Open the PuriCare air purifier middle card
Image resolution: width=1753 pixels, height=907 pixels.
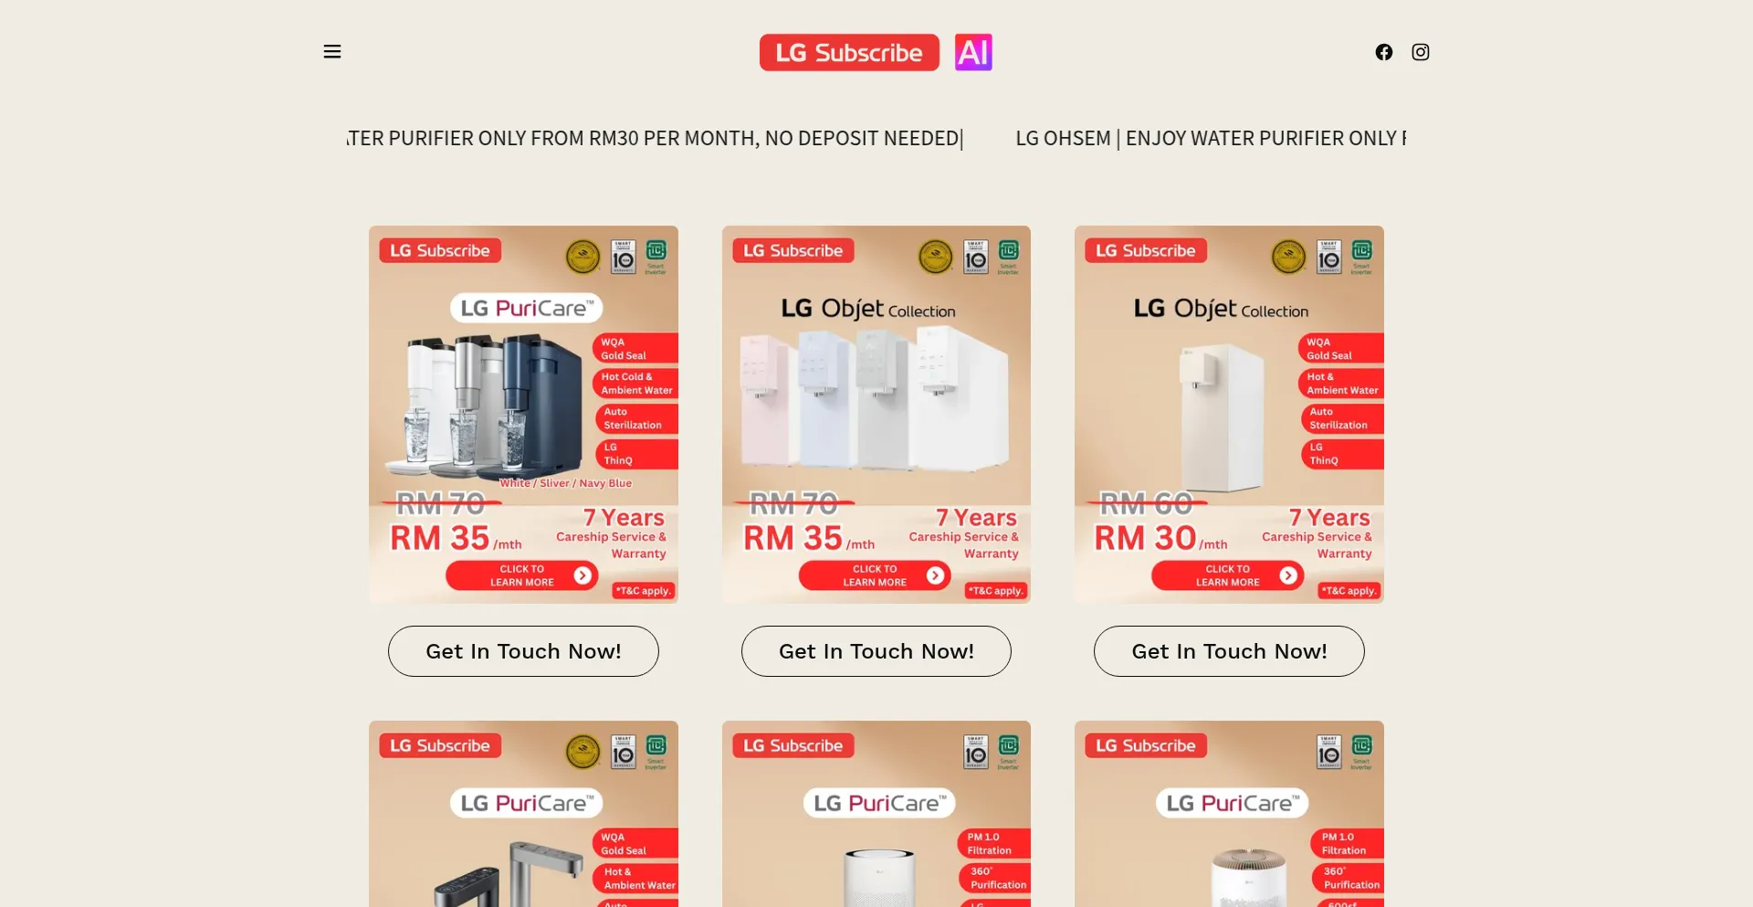tap(876, 814)
